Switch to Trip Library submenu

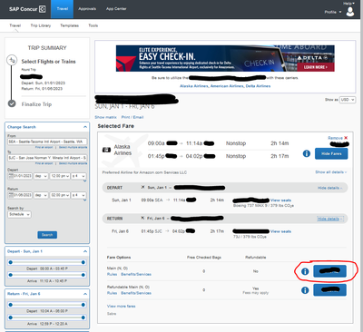41,25
